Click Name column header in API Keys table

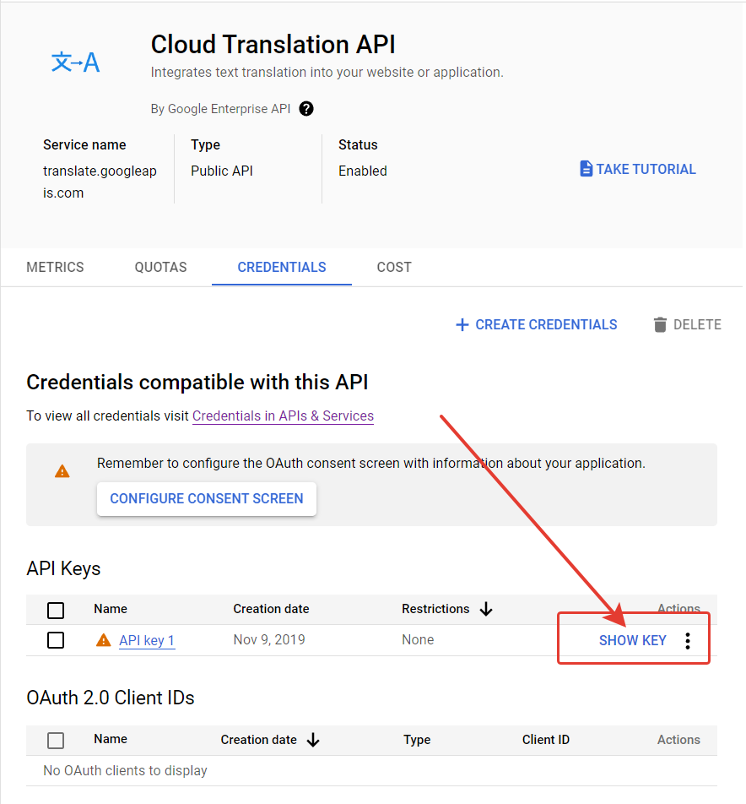point(111,609)
